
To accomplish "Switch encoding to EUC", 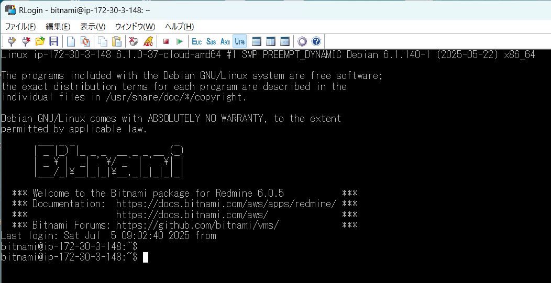I will click(x=197, y=41).
